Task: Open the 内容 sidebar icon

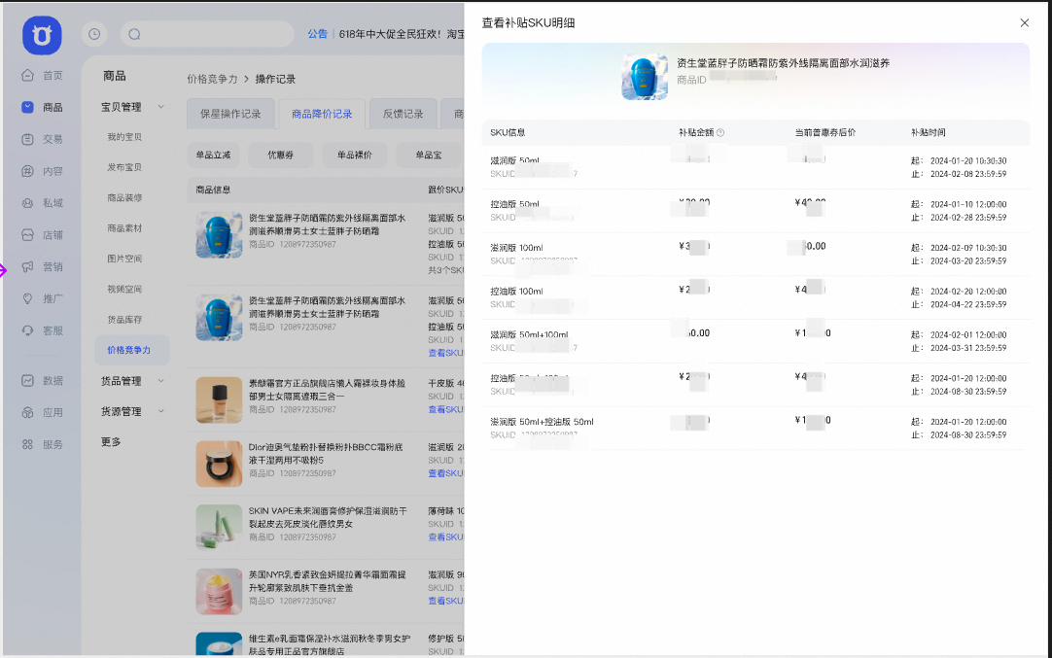Action: [27, 171]
